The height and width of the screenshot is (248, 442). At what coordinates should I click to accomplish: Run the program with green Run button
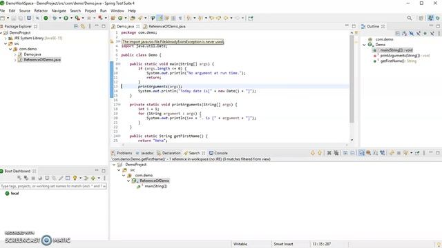(x=66, y=19)
